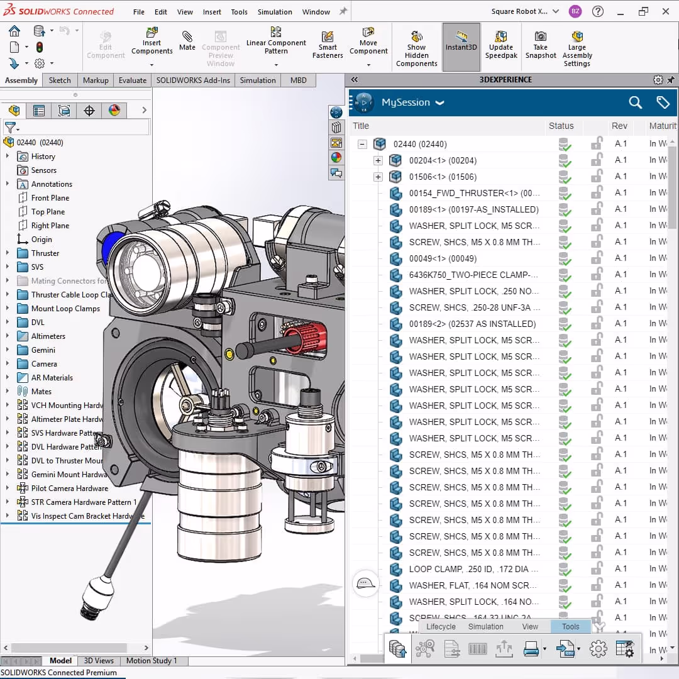Click Update Speedpak
Screen dimensions: 679x679
(501, 45)
